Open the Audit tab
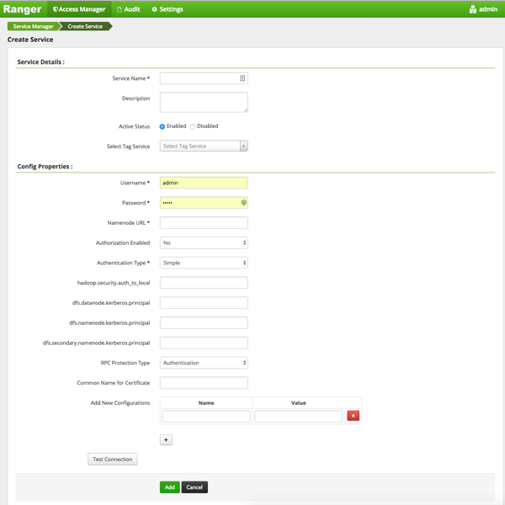 point(128,9)
